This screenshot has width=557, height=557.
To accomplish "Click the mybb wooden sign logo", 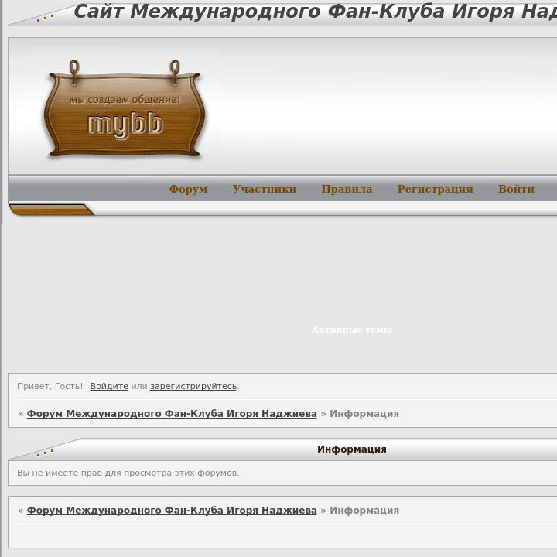I will click(x=124, y=108).
